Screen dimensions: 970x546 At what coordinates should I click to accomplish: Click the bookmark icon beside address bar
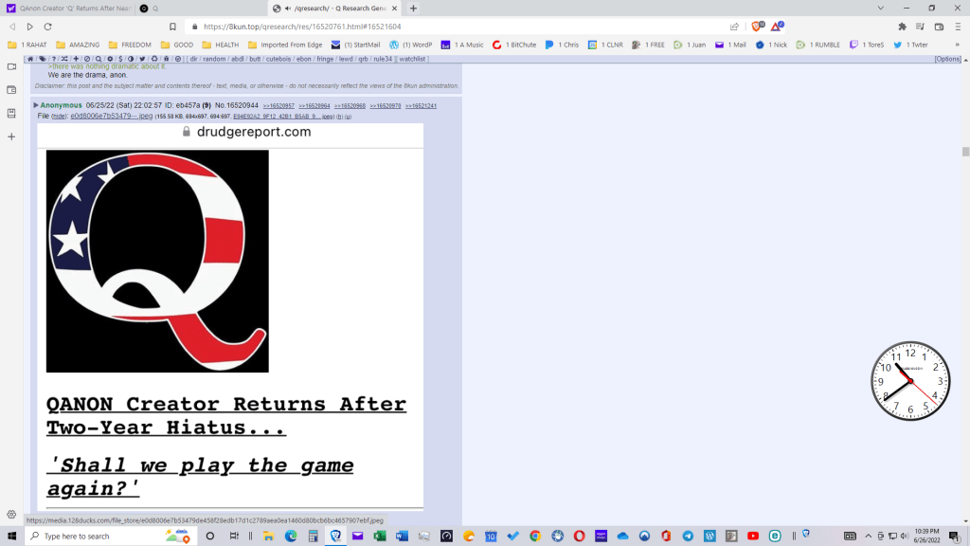172,27
